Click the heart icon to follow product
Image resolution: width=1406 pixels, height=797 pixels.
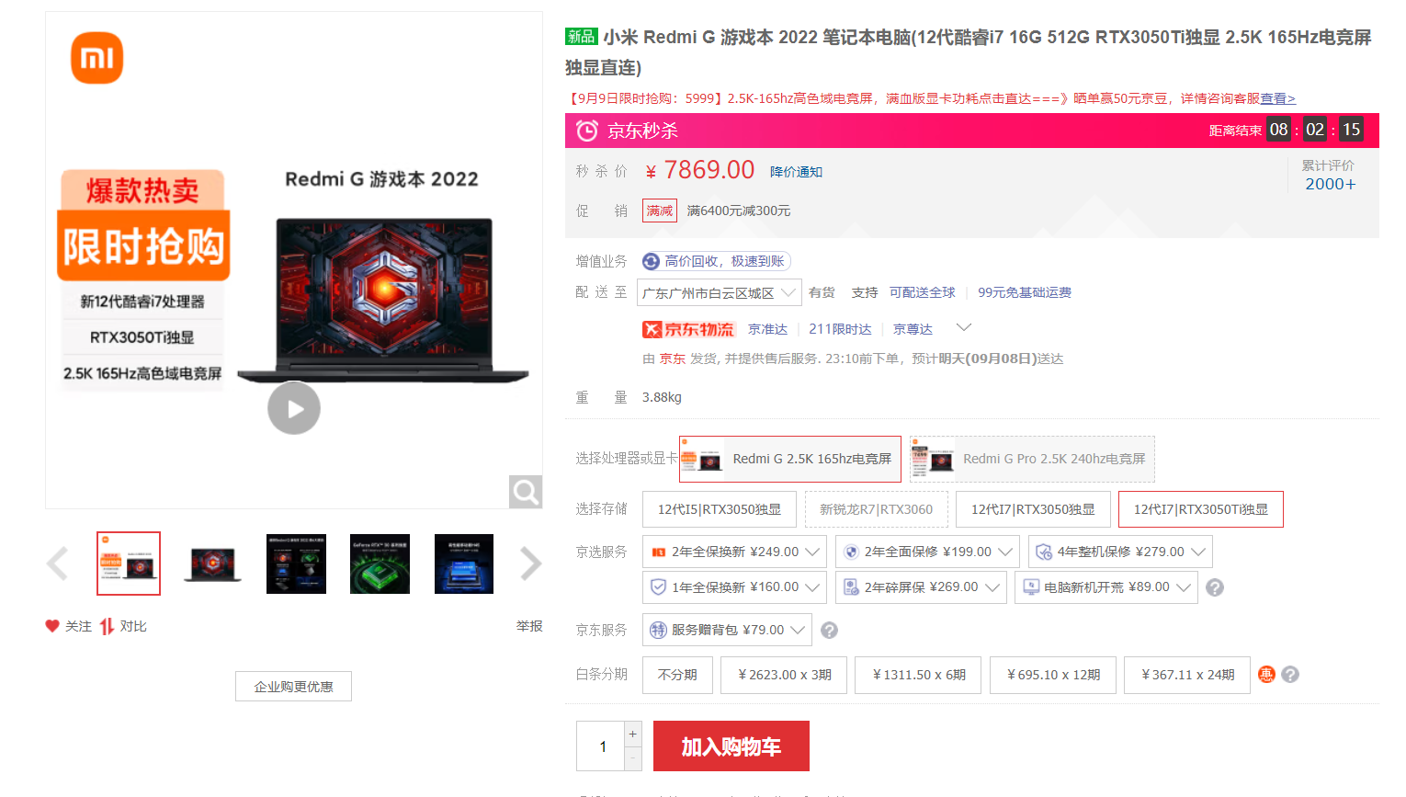pos(52,626)
